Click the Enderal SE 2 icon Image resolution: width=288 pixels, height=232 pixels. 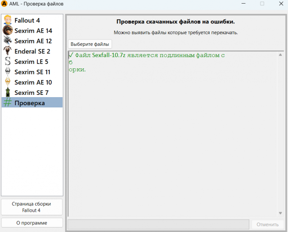point(8,51)
